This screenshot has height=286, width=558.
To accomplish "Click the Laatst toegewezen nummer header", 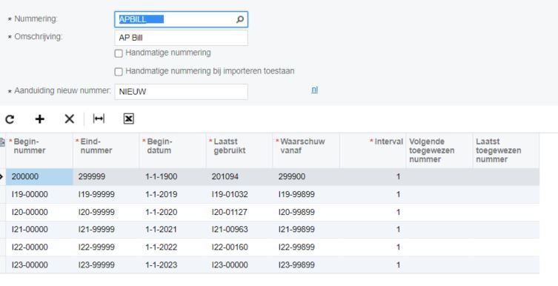I will tap(505, 151).
